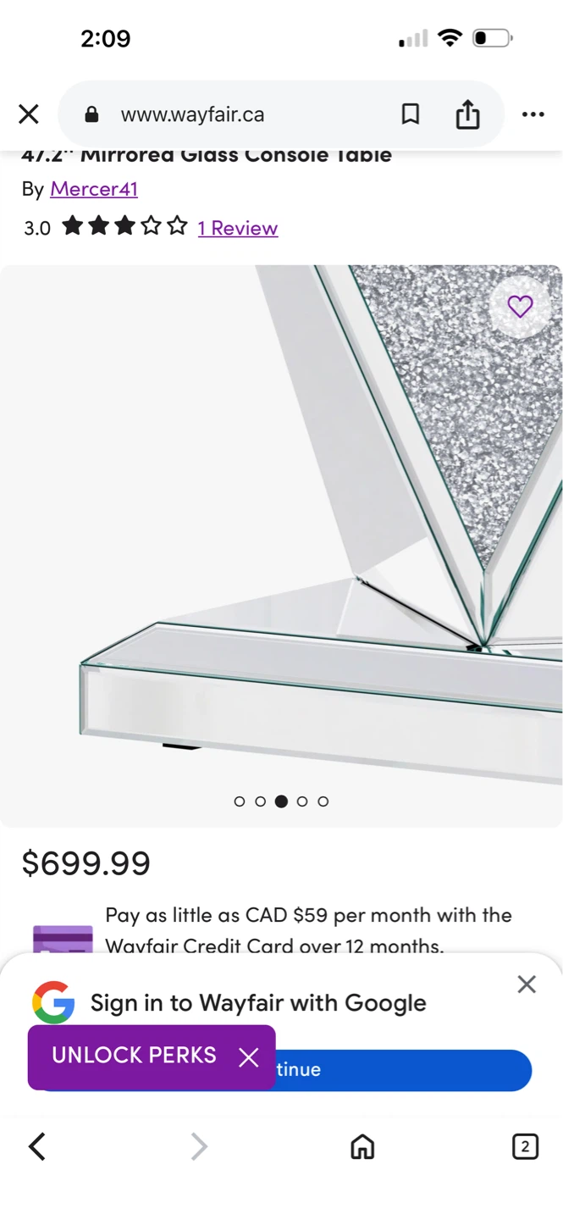Select the second image carousel dot
Viewport: 563px width, 1220px height.
point(260,801)
